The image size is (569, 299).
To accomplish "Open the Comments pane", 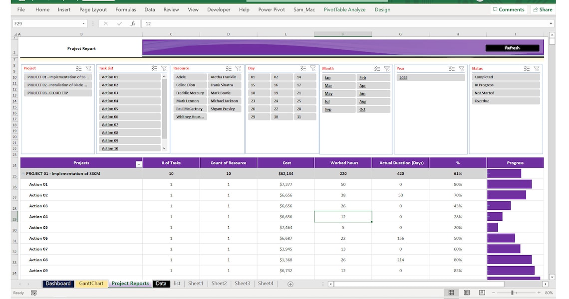I will pos(509,9).
